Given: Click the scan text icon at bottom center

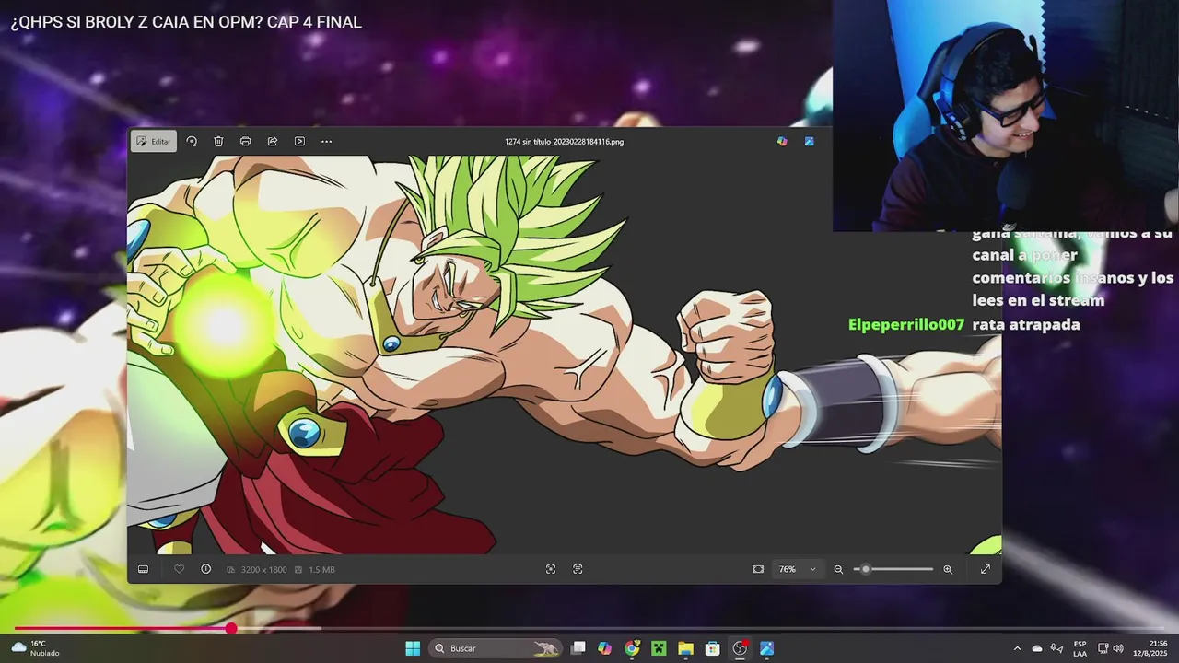Looking at the screenshot, I should 578,569.
